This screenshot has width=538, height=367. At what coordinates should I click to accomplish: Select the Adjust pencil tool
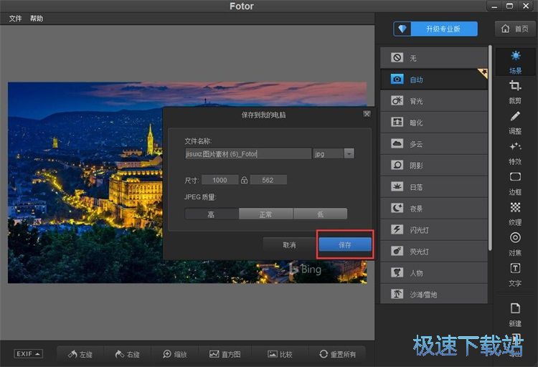[x=515, y=121]
